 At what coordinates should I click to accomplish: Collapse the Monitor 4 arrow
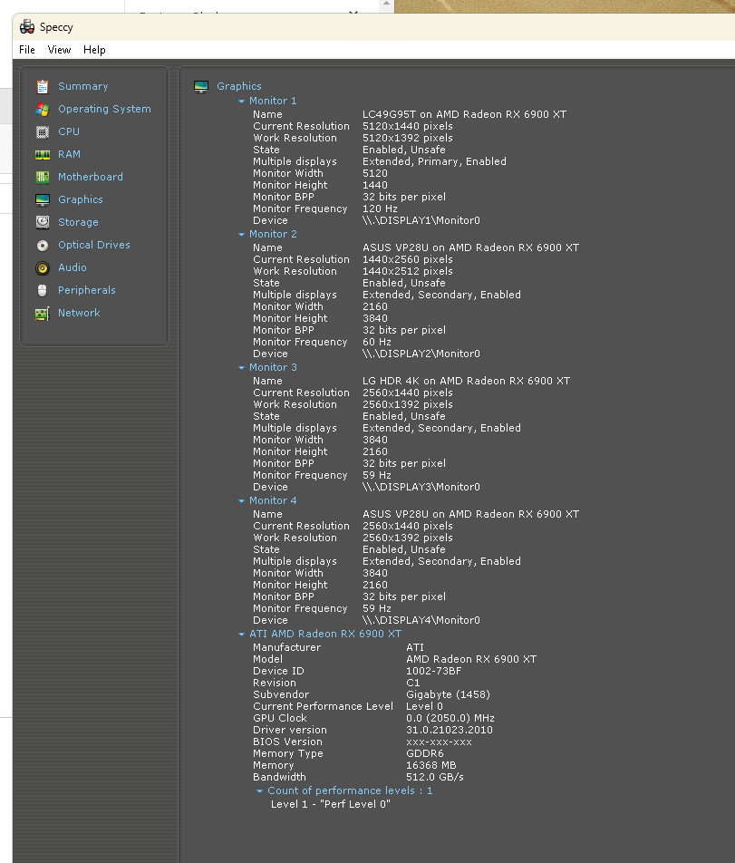(241, 500)
